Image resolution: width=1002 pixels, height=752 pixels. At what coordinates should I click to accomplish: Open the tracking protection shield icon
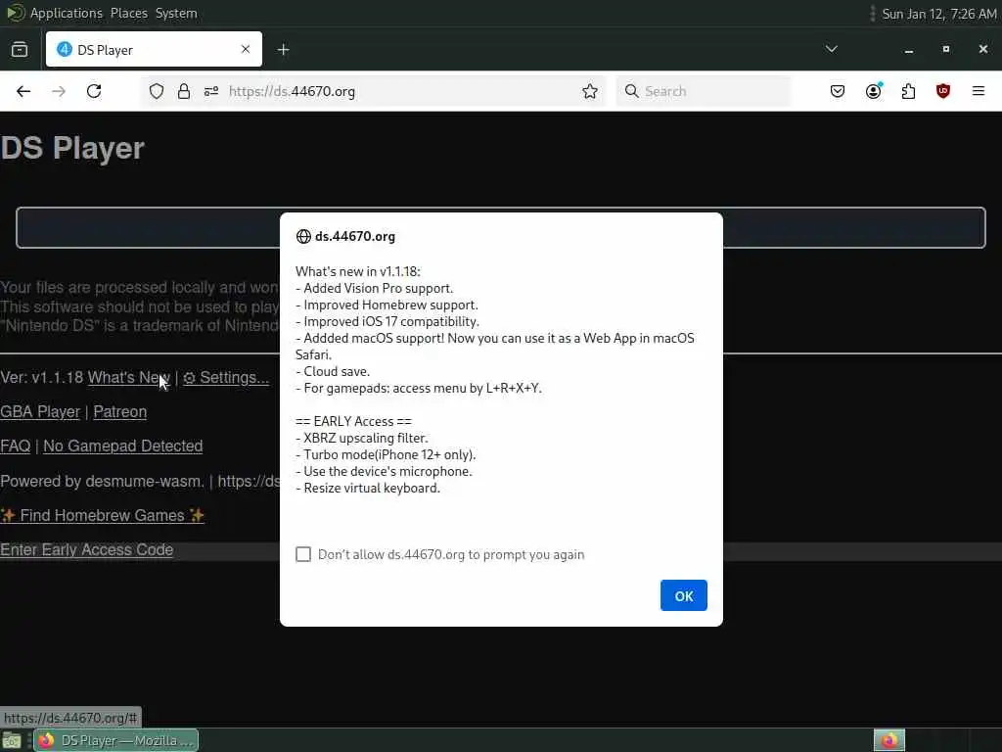[x=157, y=91]
